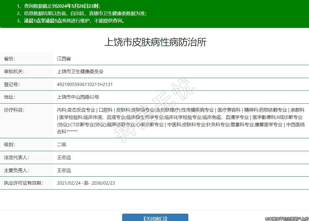Viewport: 309px width, 221px height.
Task: Click 王志远 in the 法定代表人 row
Action: [64, 158]
